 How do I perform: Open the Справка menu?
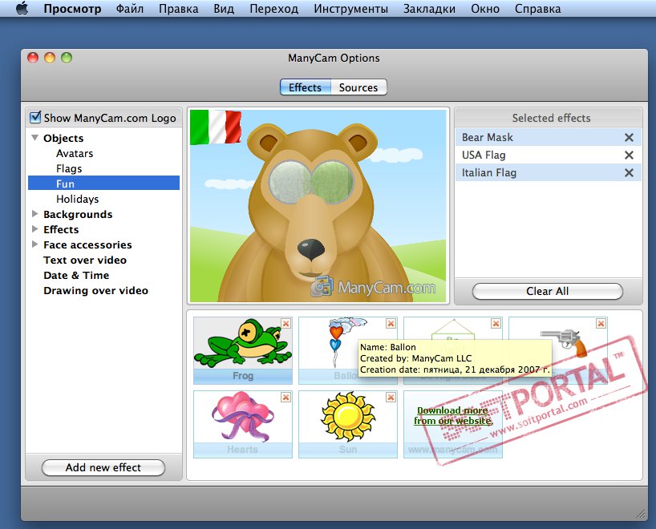tap(537, 8)
